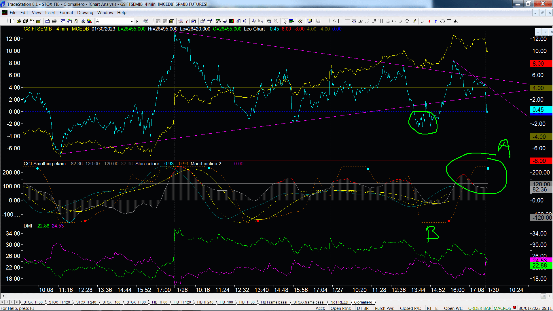Viewport: 553px width, 311px height.
Task: Click the Zoom Out magnifier icon
Action: (276, 21)
